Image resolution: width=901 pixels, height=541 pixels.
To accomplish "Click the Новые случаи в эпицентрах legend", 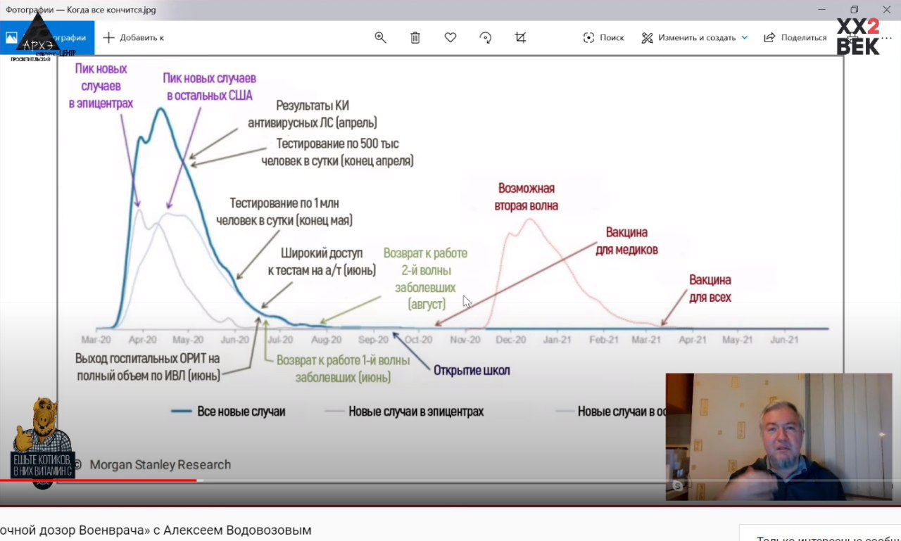I will [405, 412].
